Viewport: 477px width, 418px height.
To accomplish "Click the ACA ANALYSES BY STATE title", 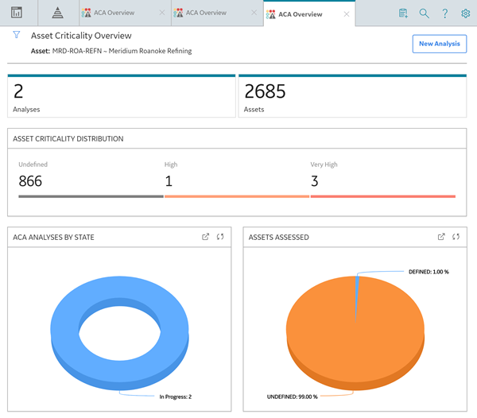I will click(53, 237).
